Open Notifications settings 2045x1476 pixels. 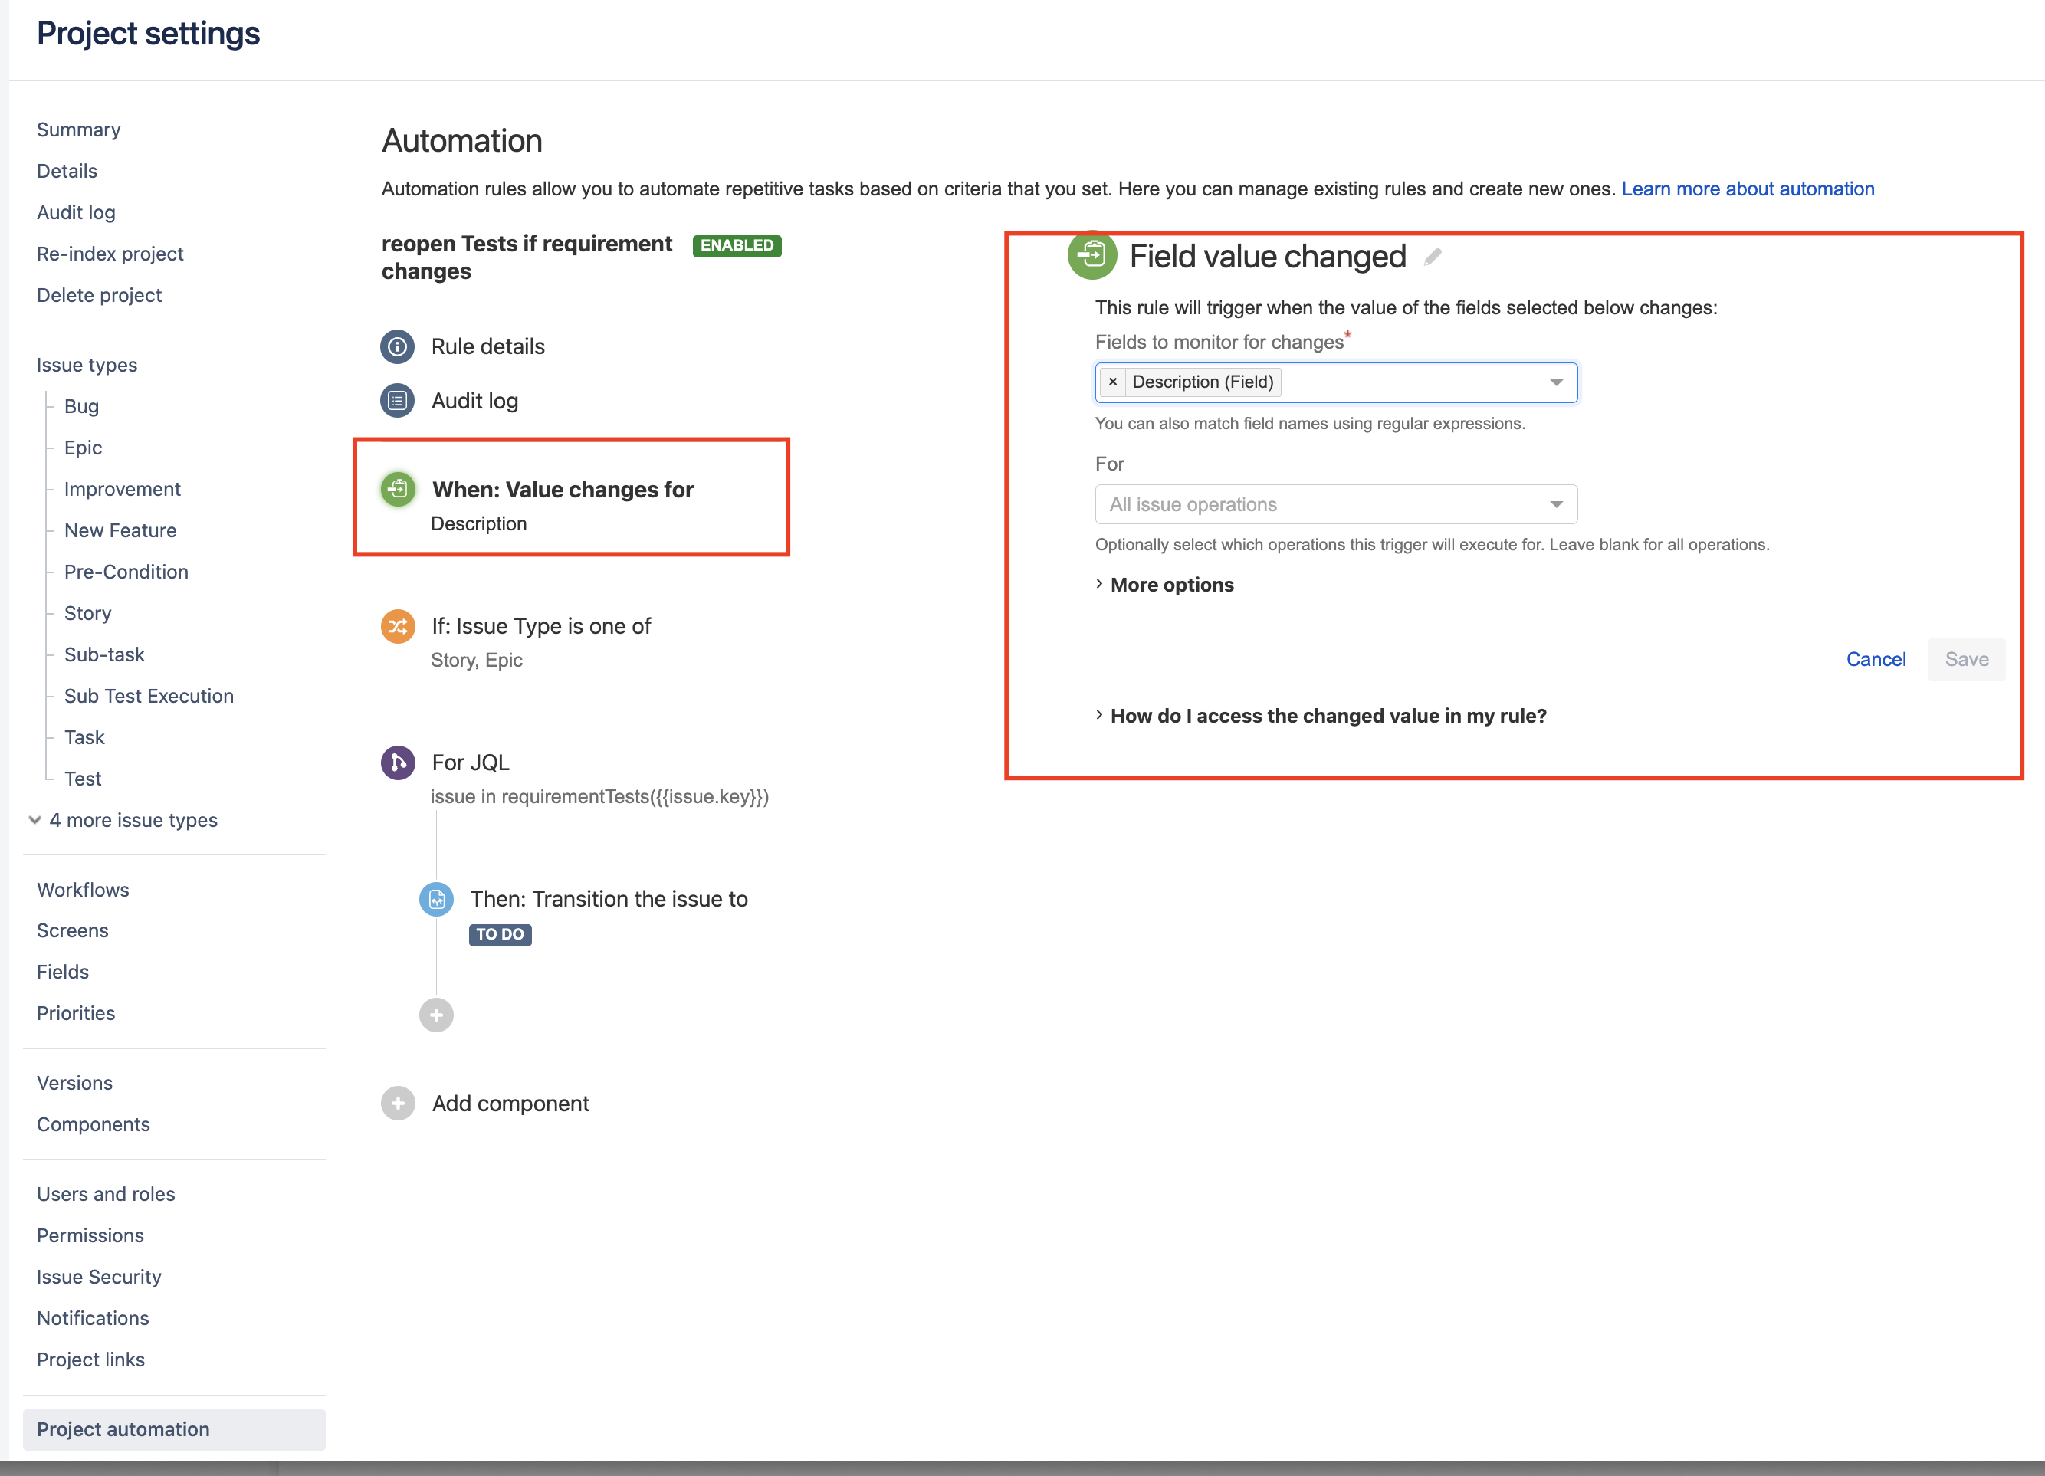(93, 1319)
